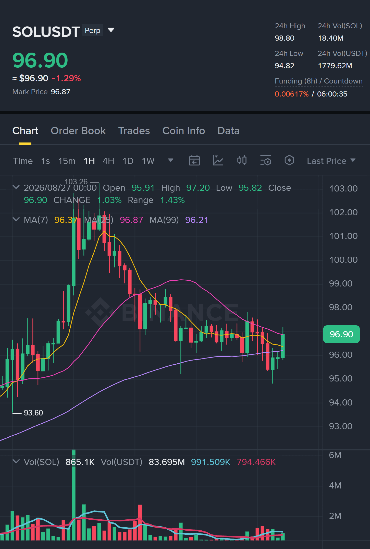Click the current price tag 96.90 on axis
The width and height of the screenshot is (370, 549).
[x=341, y=334]
